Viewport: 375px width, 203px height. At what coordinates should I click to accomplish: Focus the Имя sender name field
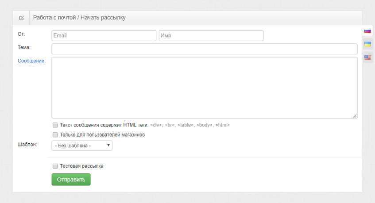point(211,35)
